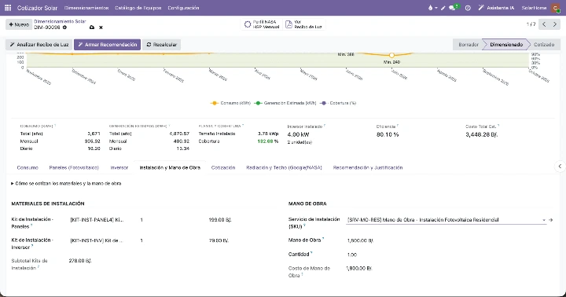The height and width of the screenshot is (297, 566).
Task: Click the subtotal value 278.00 B/.
Action: click(80, 261)
